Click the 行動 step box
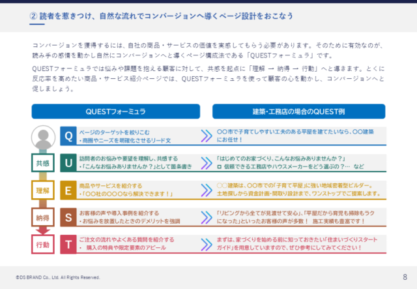 coord(43,245)
